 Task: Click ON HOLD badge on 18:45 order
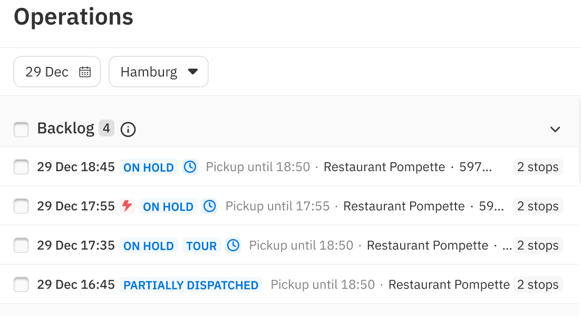pyautogui.click(x=149, y=167)
